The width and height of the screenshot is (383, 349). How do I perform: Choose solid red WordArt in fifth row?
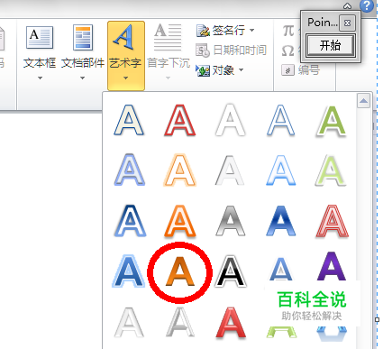click(x=231, y=323)
